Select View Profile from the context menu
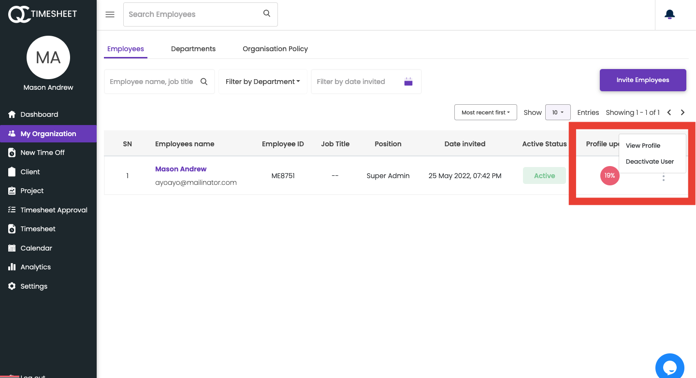Viewport: 696px width, 378px height. [643, 145]
